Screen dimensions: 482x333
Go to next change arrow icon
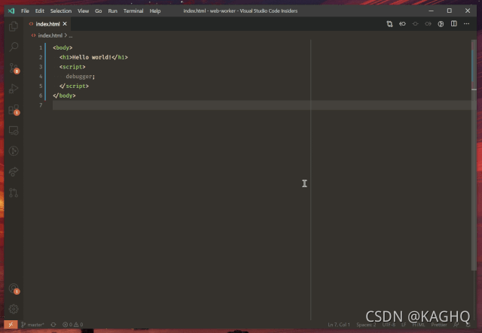point(428,24)
